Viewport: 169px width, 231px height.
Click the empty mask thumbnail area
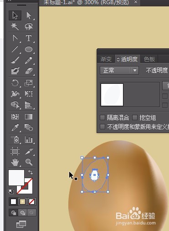point(141,94)
